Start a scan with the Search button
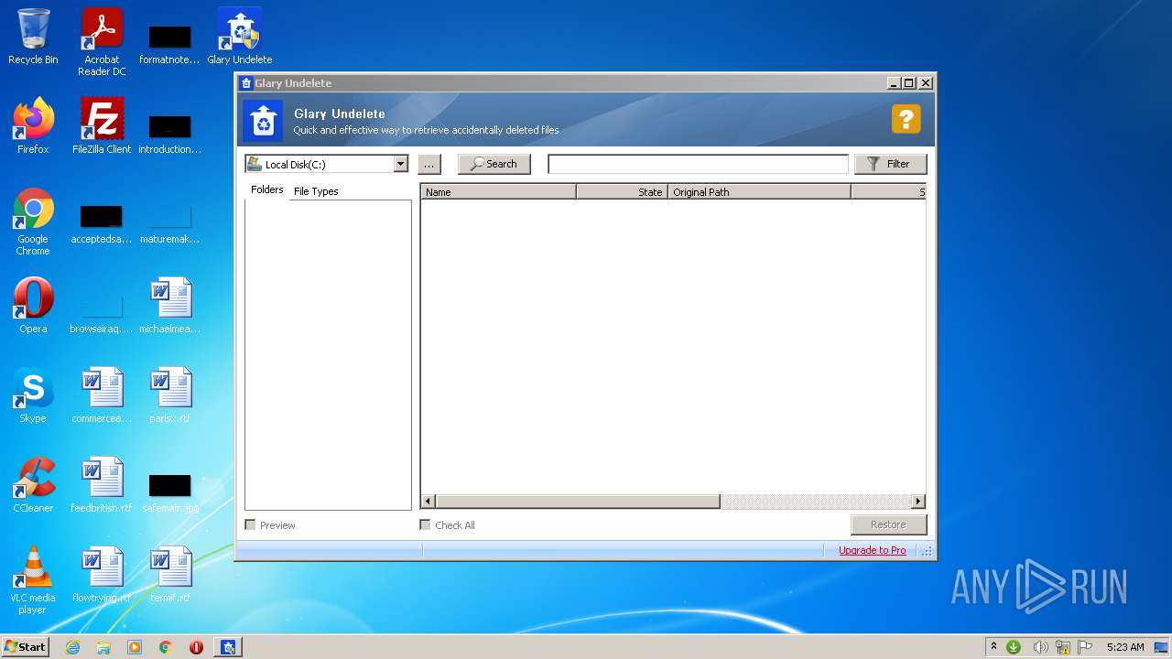Screen dimensions: 1172x659 tap(494, 164)
